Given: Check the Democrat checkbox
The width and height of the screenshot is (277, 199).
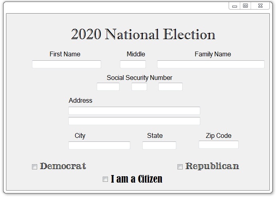Looking at the screenshot, I should 34,167.
